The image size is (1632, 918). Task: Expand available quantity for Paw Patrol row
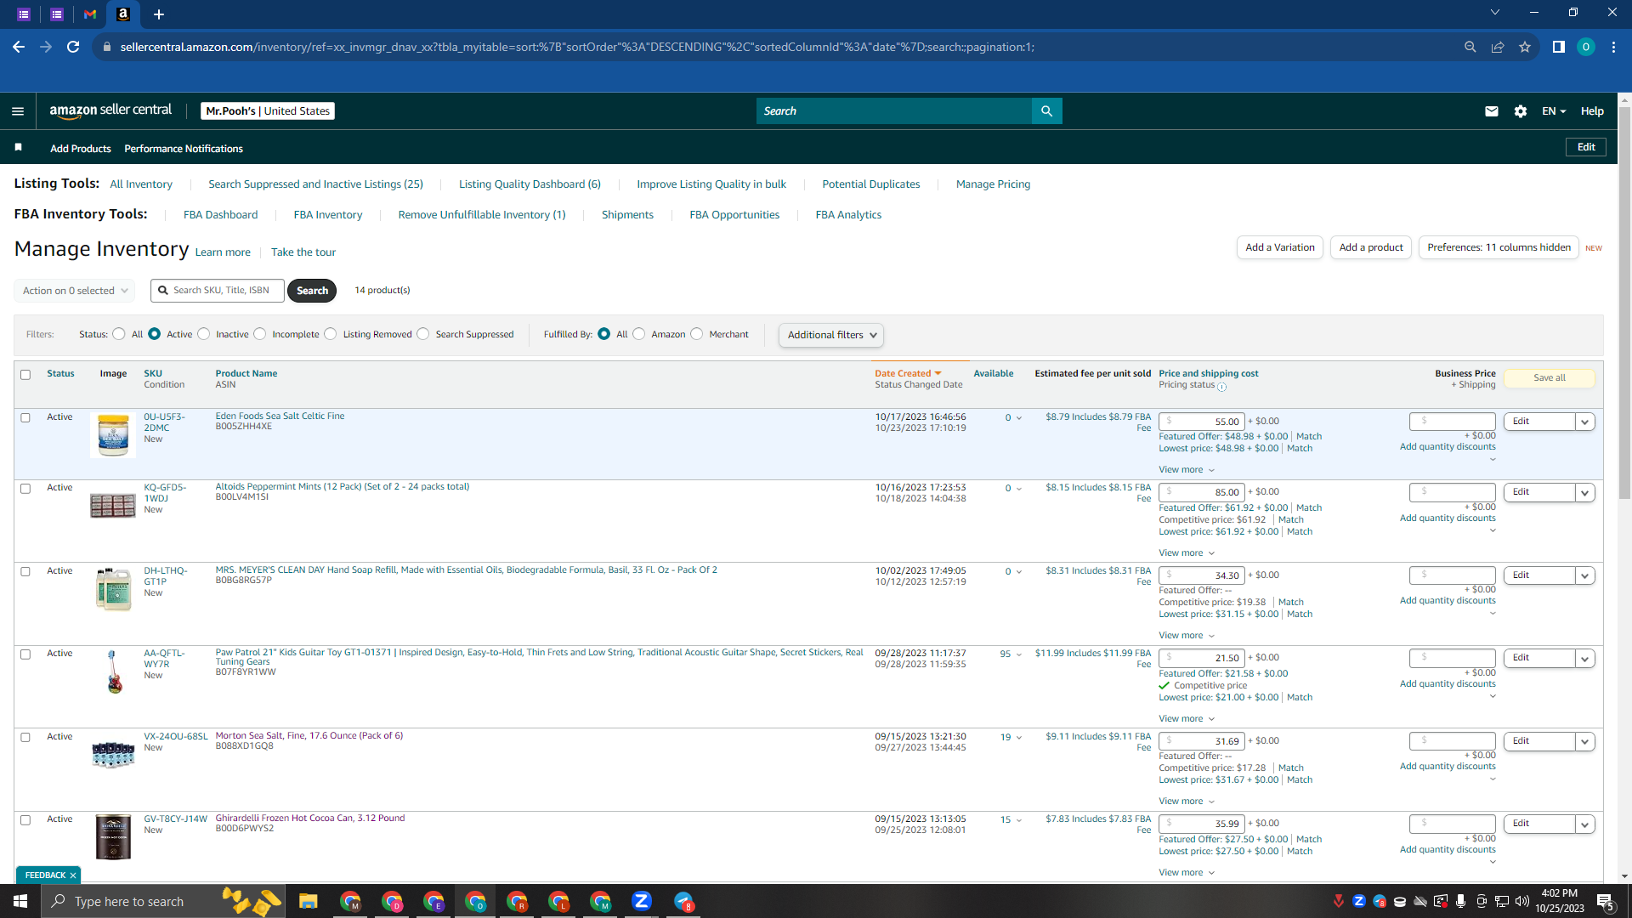click(x=1019, y=654)
